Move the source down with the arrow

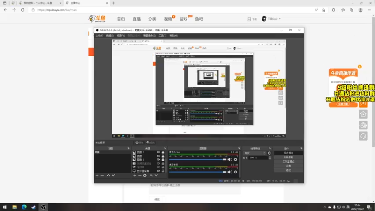pyautogui.click(x=156, y=175)
